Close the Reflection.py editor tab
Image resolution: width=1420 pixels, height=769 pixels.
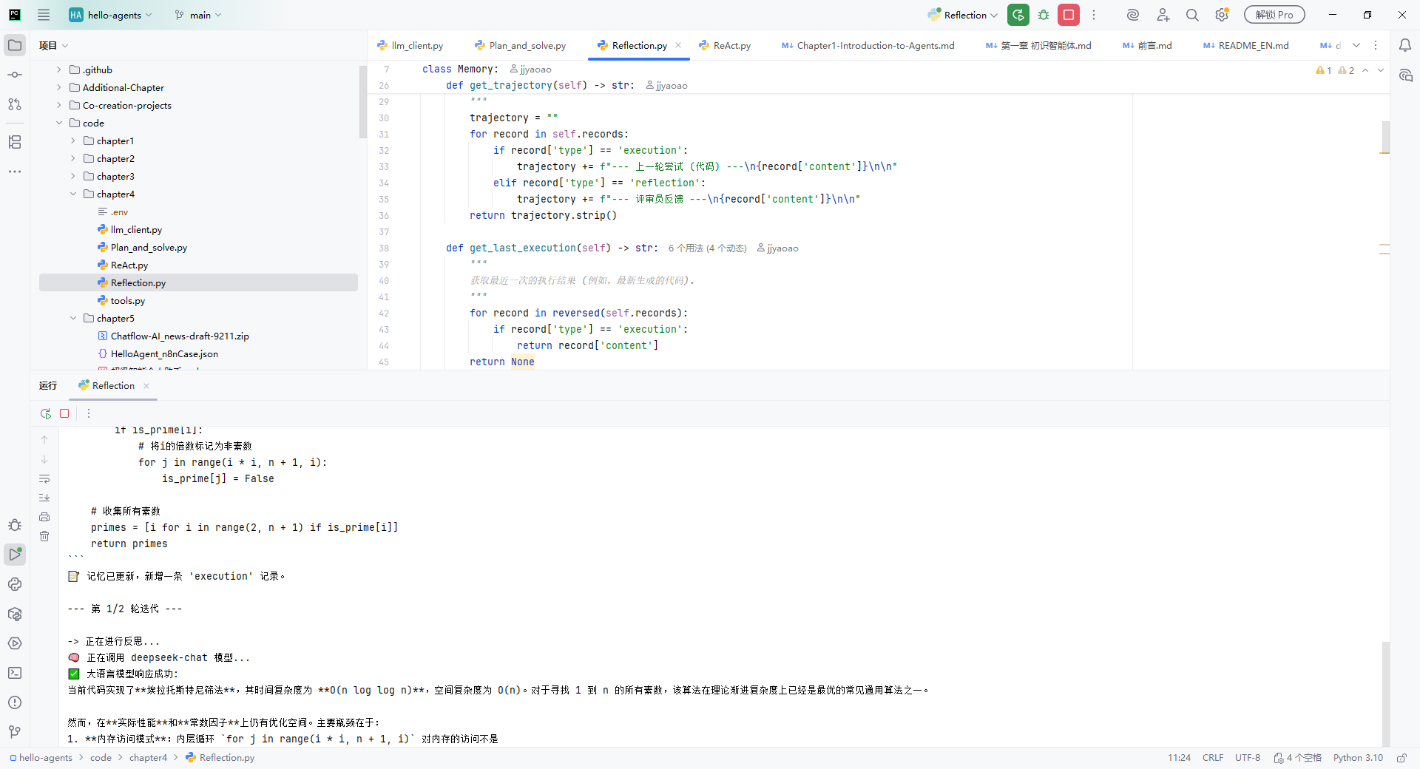coord(678,45)
